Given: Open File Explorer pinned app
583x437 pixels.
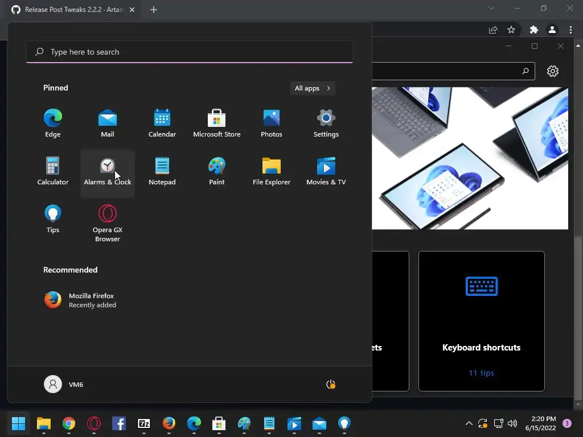Looking at the screenshot, I should pyautogui.click(x=272, y=172).
